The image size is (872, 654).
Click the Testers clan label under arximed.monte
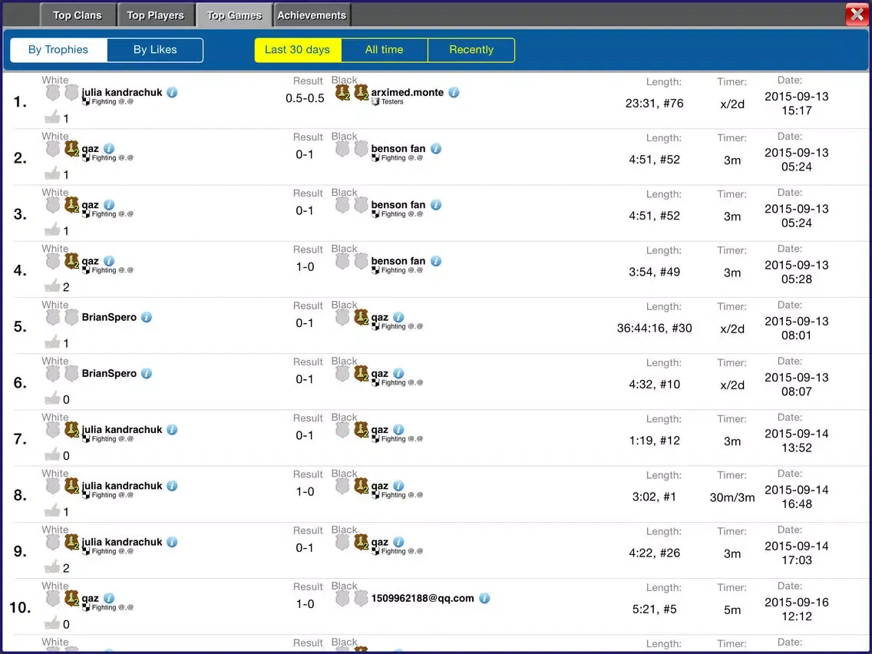(392, 102)
